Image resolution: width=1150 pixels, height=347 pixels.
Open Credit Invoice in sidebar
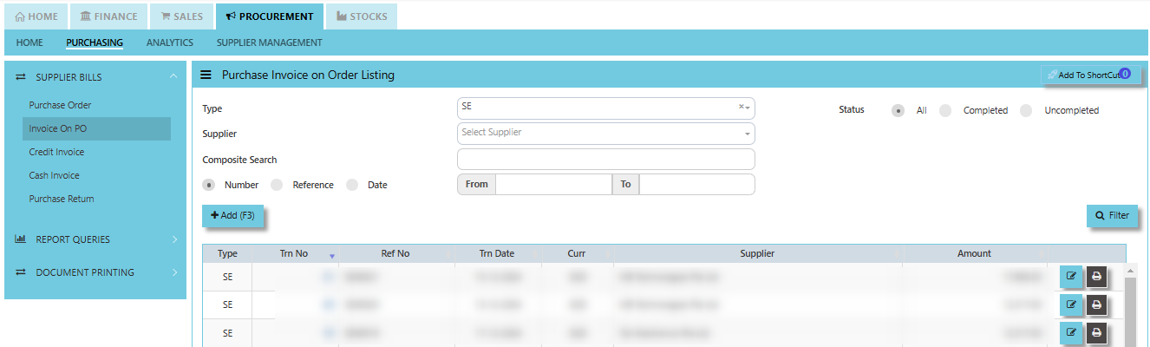click(56, 152)
